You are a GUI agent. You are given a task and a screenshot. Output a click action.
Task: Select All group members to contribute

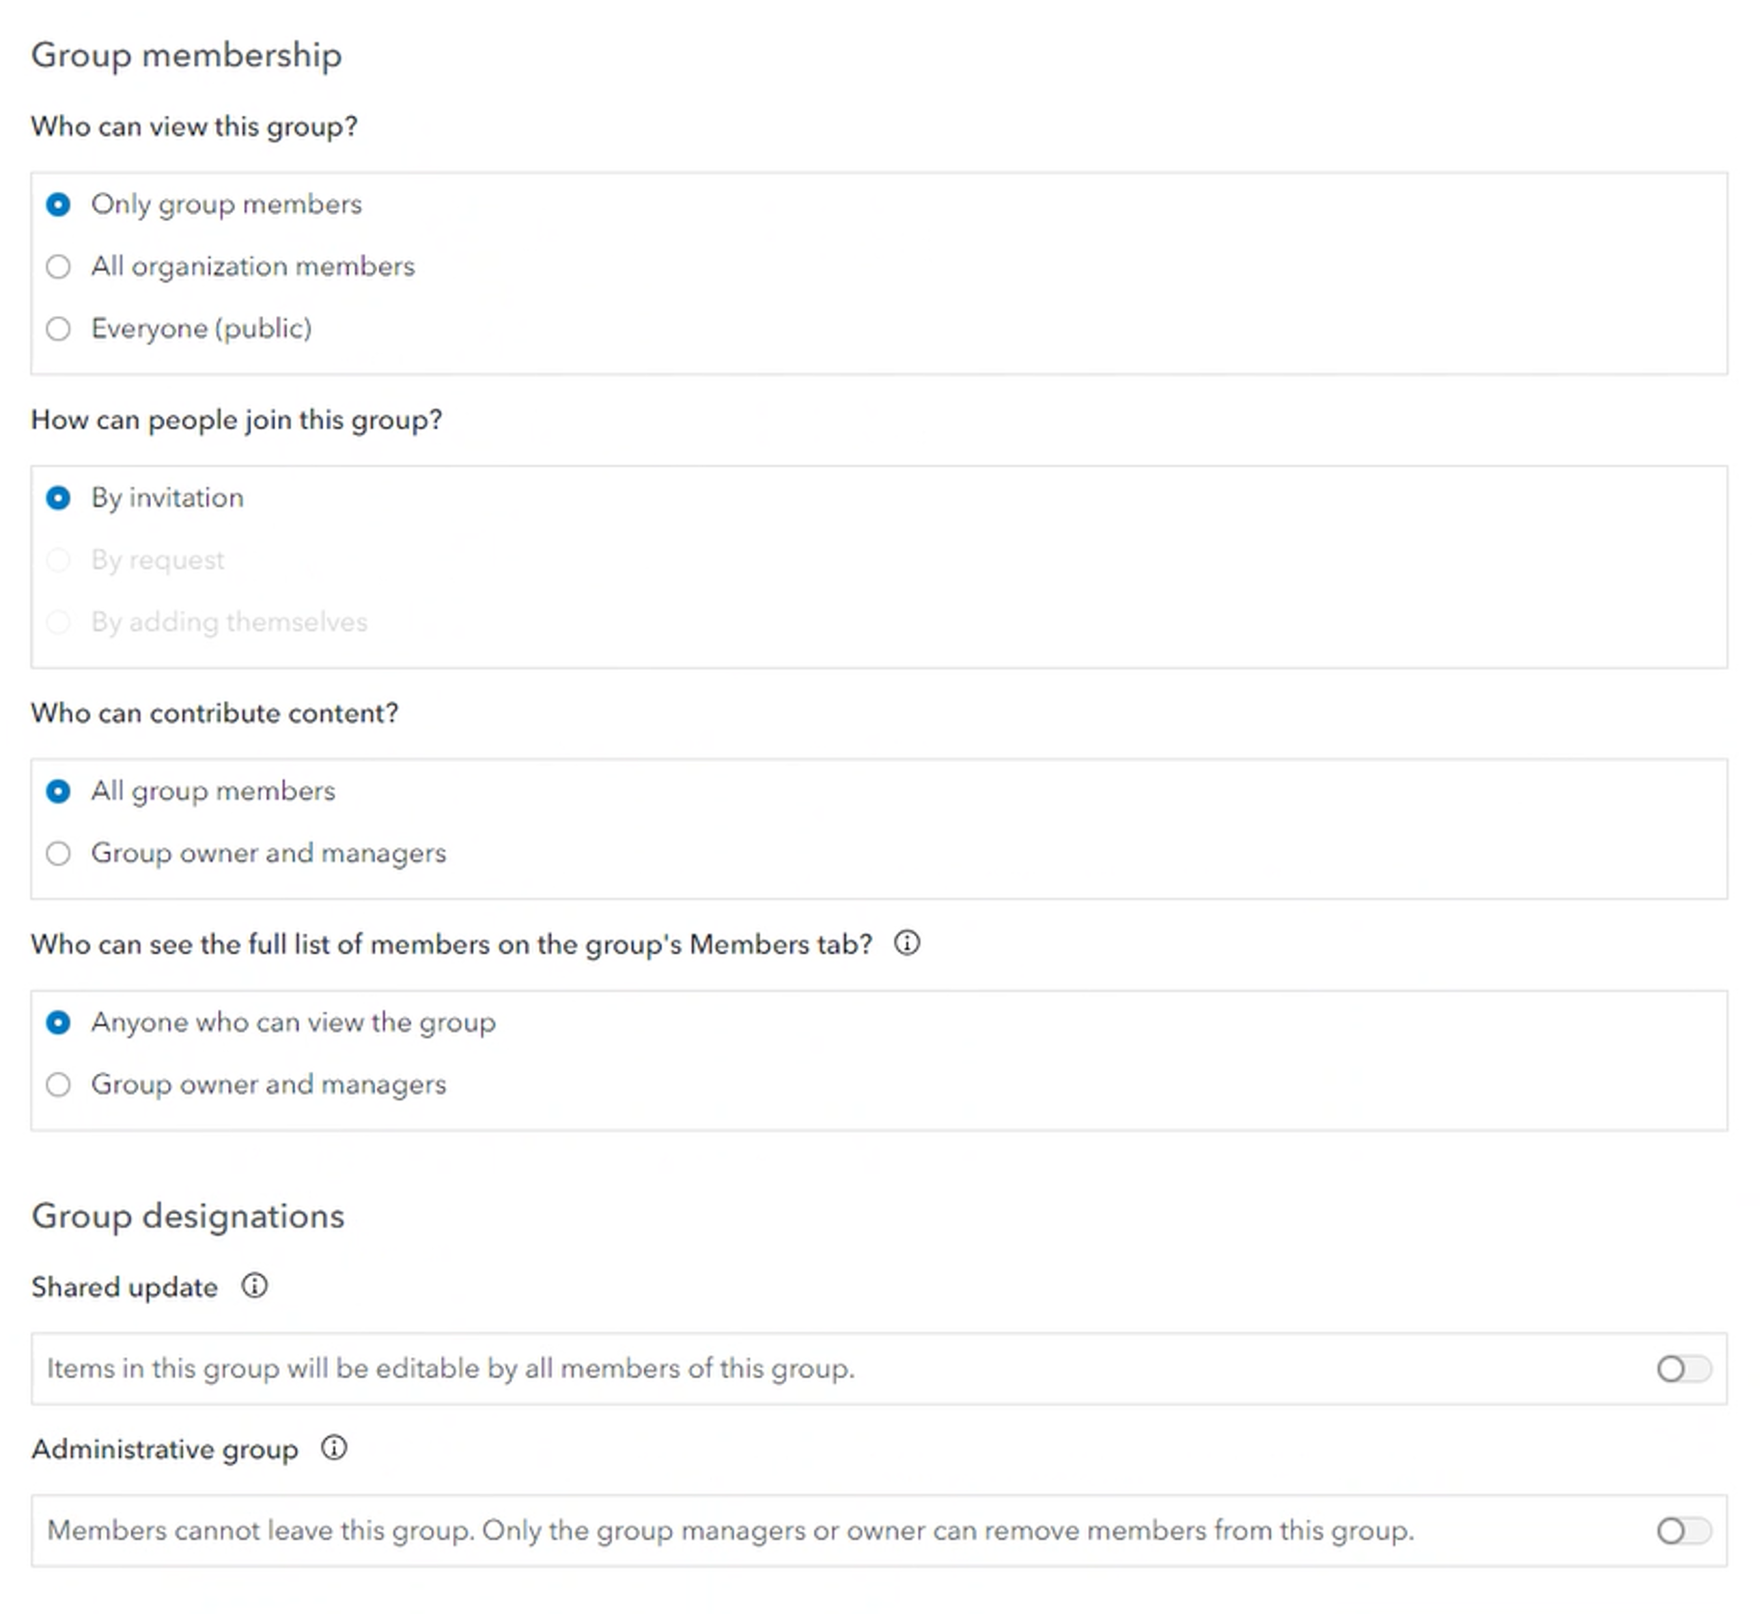[59, 791]
